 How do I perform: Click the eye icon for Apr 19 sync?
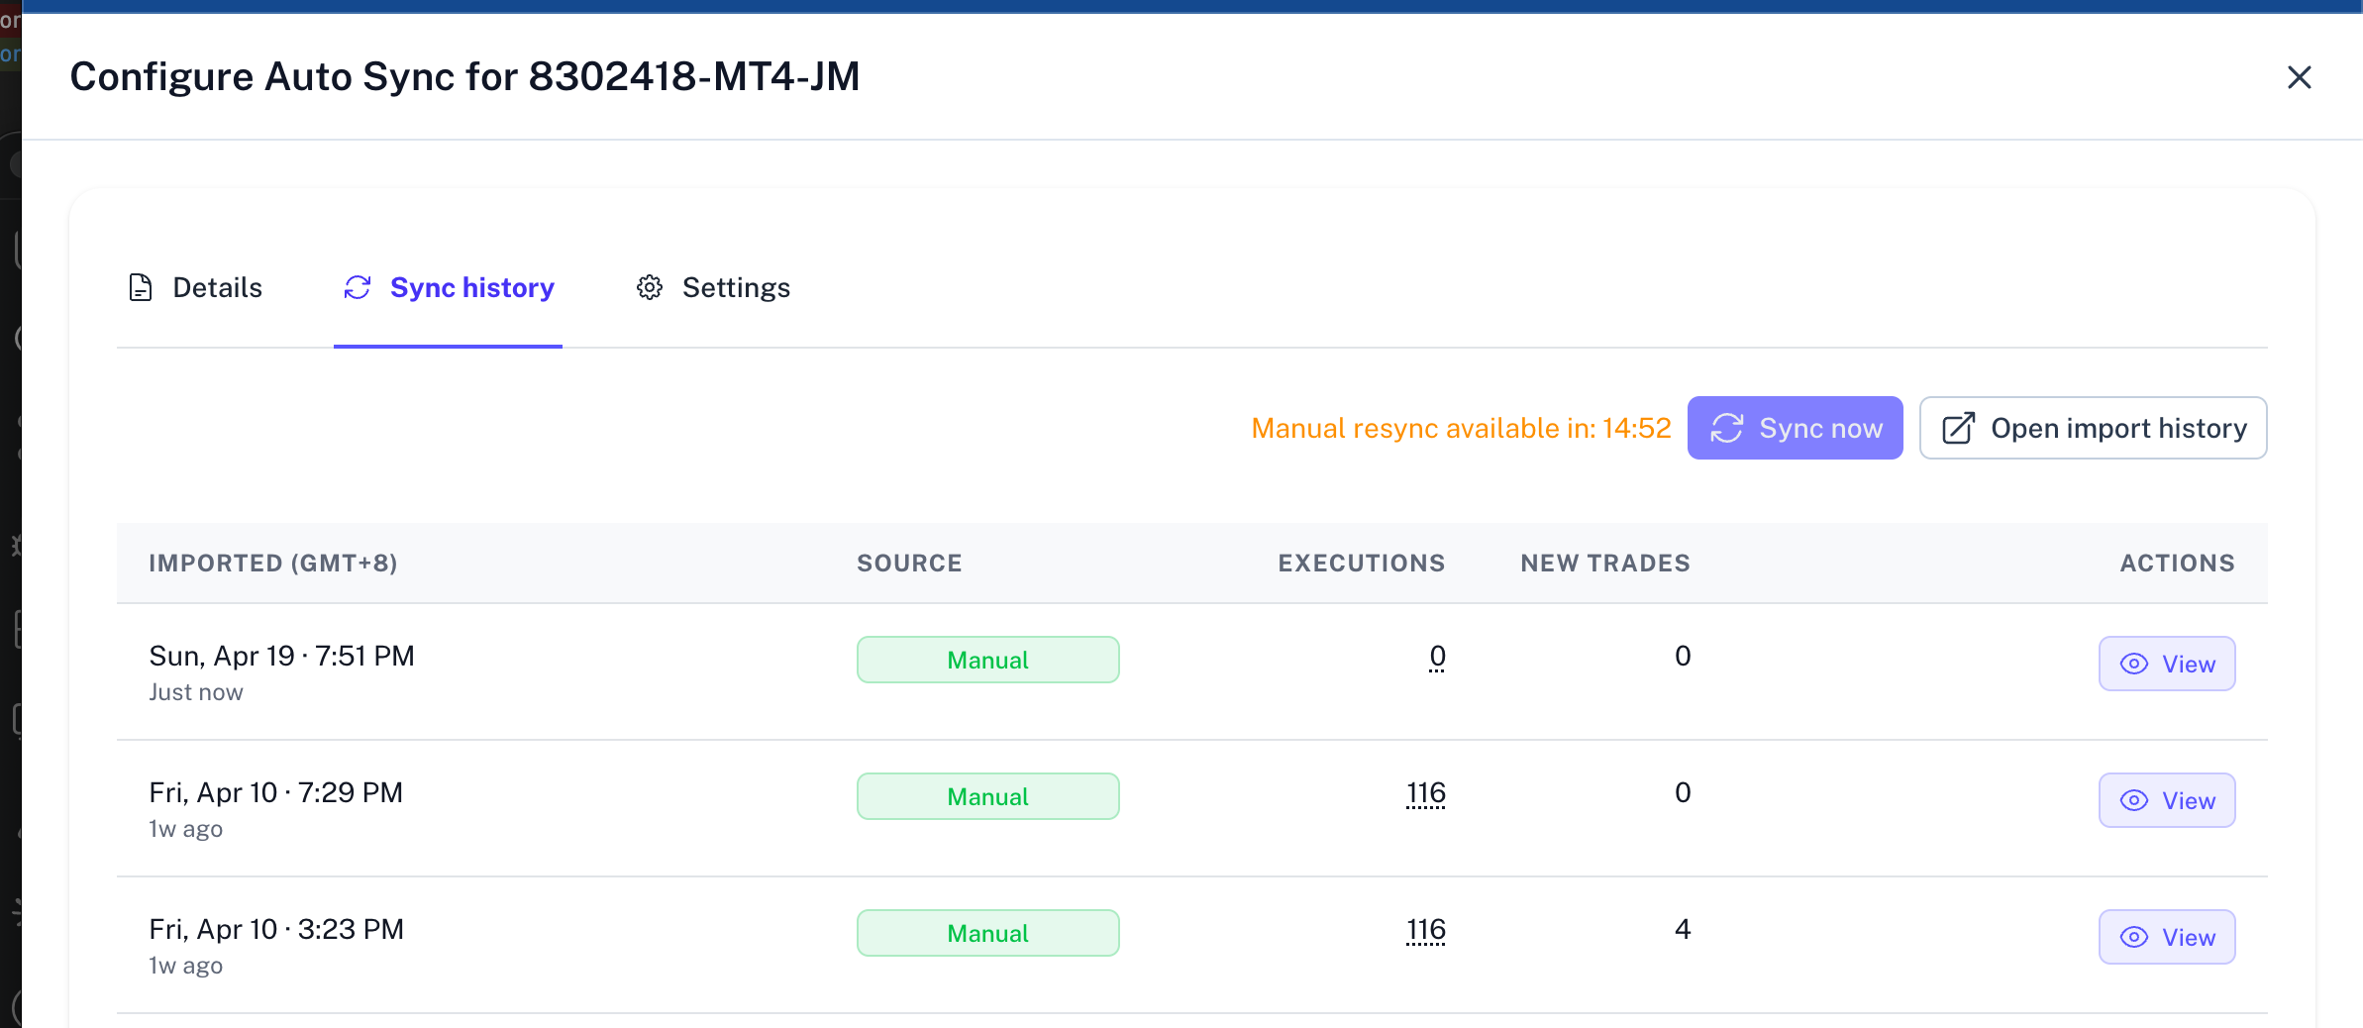(2134, 664)
